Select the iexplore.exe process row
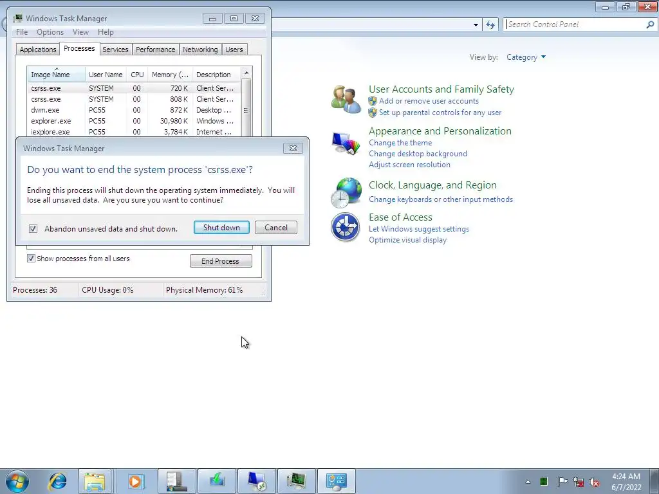The image size is (659, 494). [x=134, y=132]
